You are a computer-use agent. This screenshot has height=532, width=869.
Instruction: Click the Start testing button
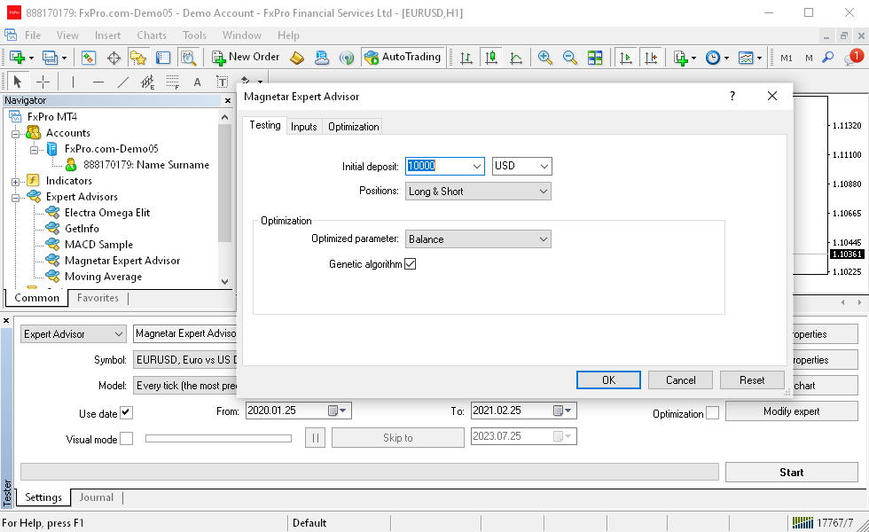click(791, 472)
